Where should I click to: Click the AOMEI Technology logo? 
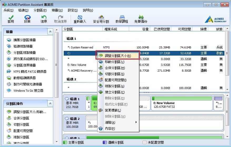pyautogui.click(x=215, y=19)
